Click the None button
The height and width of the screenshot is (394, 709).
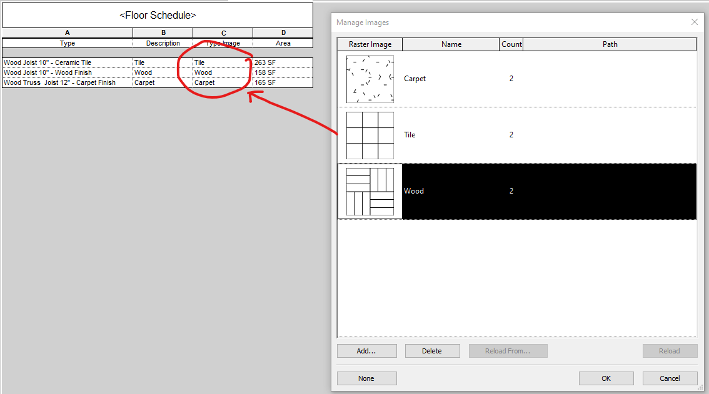(x=366, y=378)
